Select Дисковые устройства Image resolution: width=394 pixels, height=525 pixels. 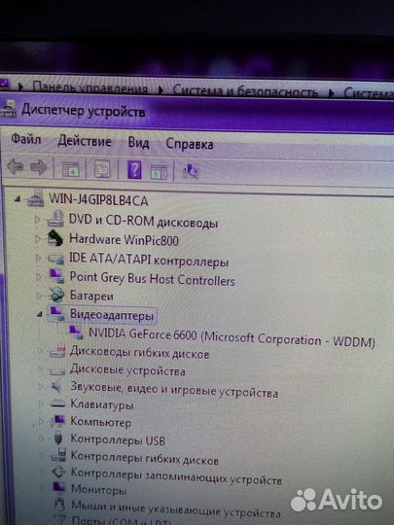pos(127,370)
